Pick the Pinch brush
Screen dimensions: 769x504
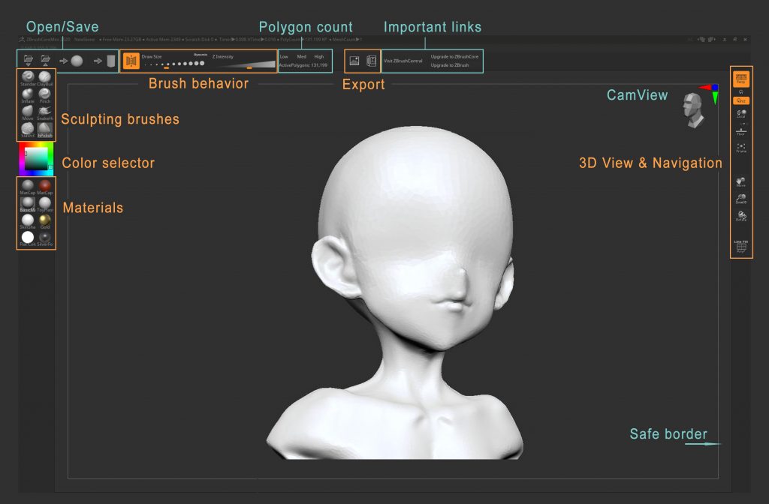coord(45,94)
